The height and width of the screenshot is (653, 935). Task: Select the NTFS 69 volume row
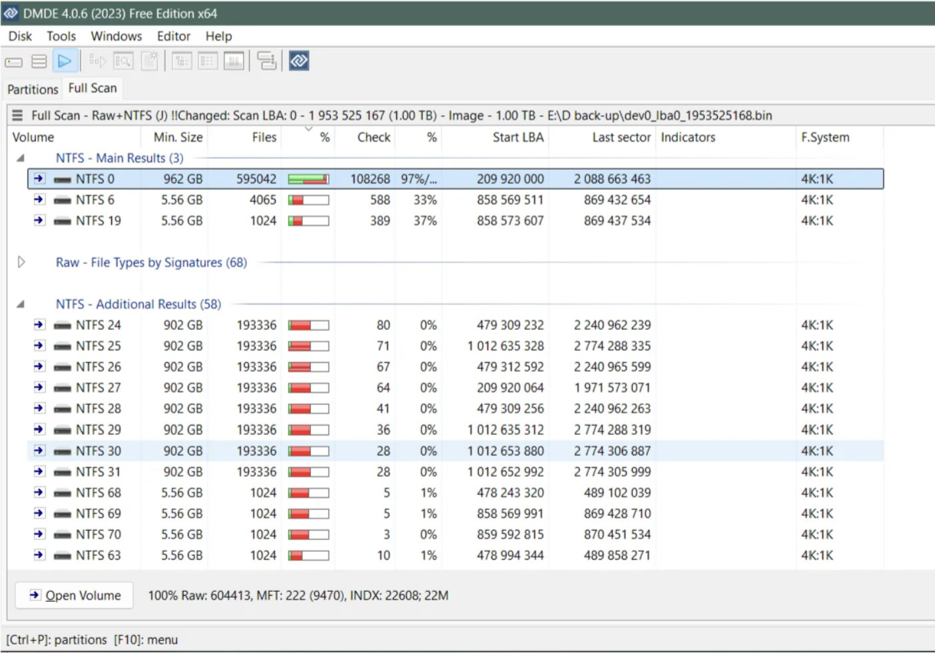point(456,513)
